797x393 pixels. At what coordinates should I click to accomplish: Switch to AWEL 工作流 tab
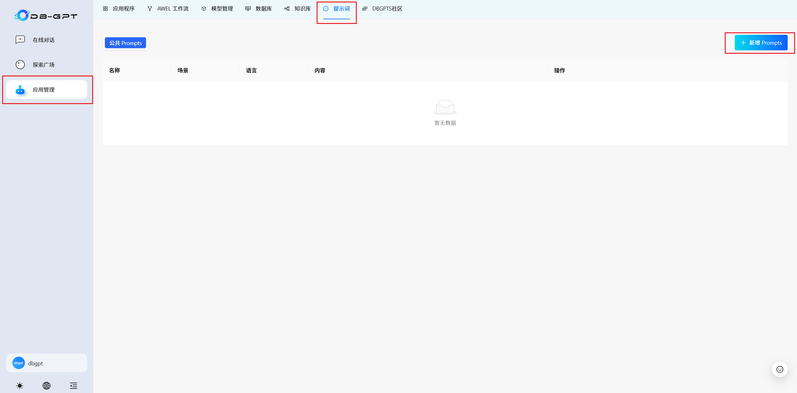(x=168, y=9)
